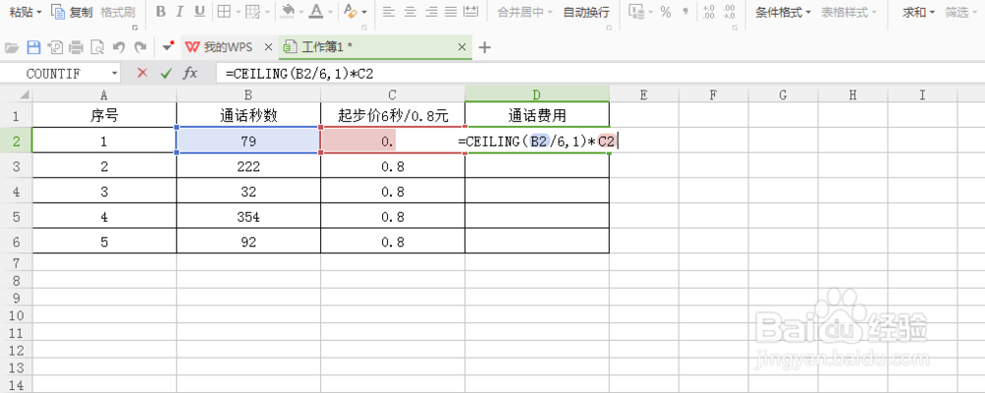
Task: Increase decimal places
Action: 708,11
